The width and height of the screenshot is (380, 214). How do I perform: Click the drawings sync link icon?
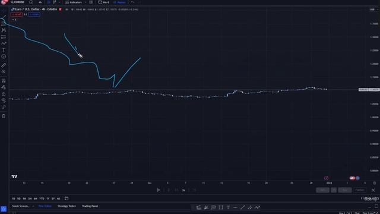(x=4, y=107)
